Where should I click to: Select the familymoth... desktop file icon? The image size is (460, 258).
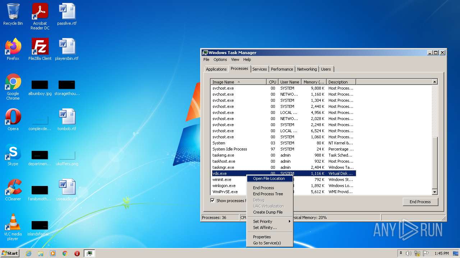[40, 193]
